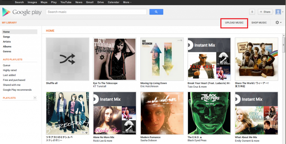
Task: Open the settings gear menu
Action: pyautogui.click(x=277, y=22)
